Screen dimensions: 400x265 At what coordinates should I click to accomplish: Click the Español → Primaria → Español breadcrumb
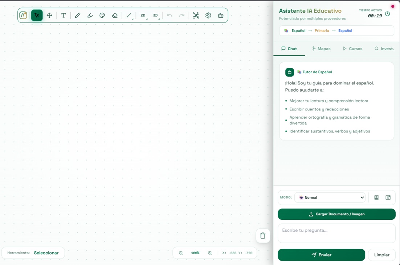[336, 30]
